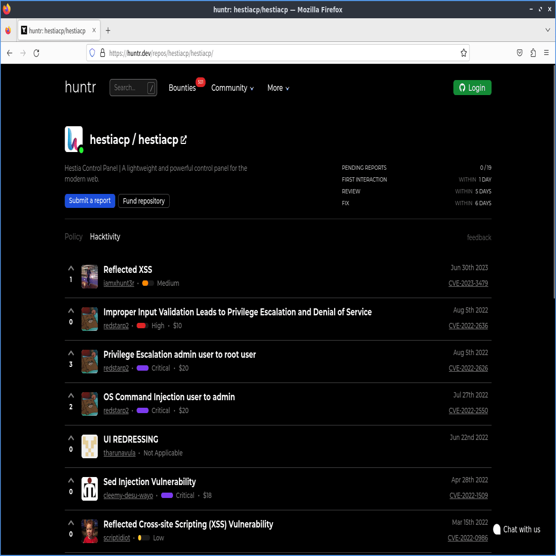Select the huntr: hestiacp/hestiacp browser tab
This screenshot has height=556, width=556.
point(59,31)
